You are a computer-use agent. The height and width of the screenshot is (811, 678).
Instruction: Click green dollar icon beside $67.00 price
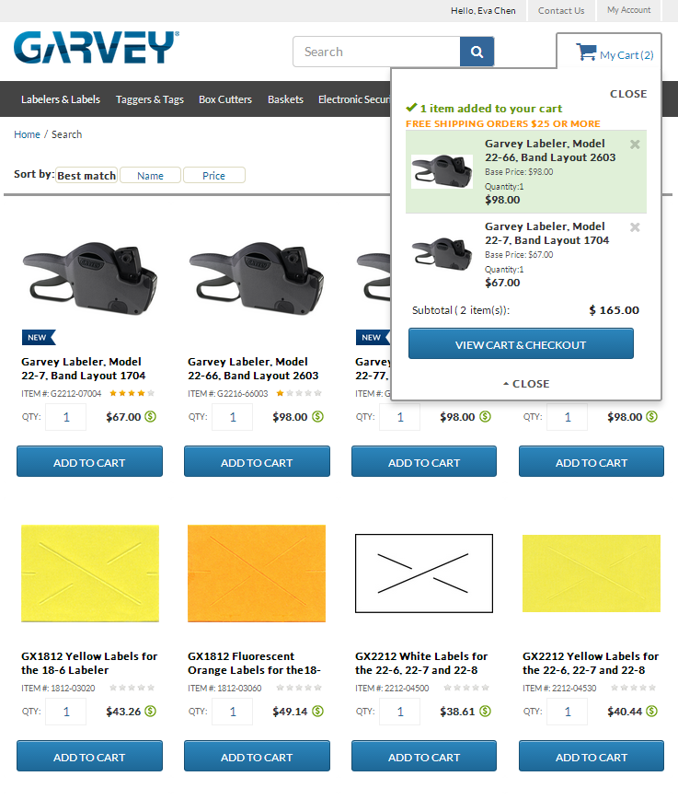[150, 416]
